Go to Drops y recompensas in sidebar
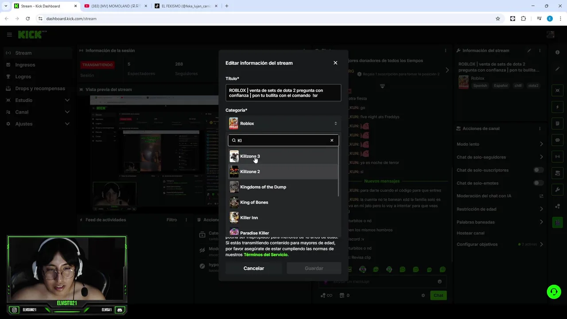The width and height of the screenshot is (567, 319). (40, 89)
